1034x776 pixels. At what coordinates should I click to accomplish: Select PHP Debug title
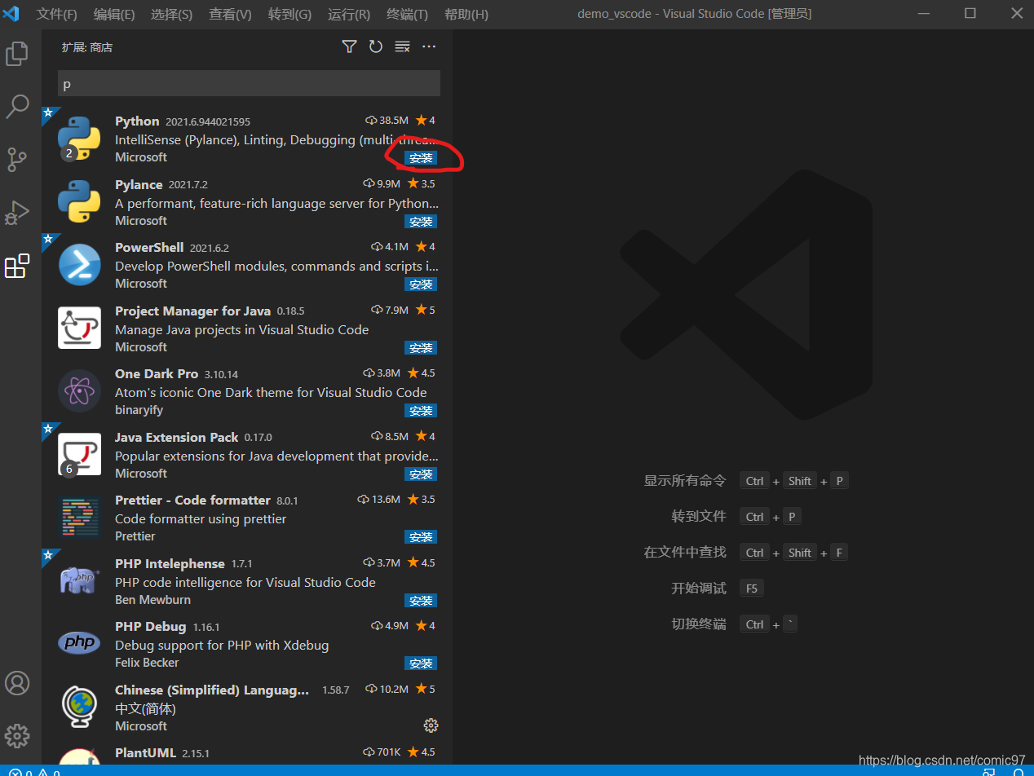tap(151, 626)
